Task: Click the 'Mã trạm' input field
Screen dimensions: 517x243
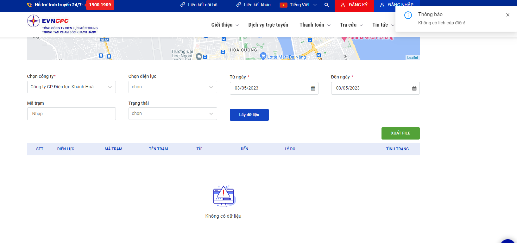Action: coord(71,114)
